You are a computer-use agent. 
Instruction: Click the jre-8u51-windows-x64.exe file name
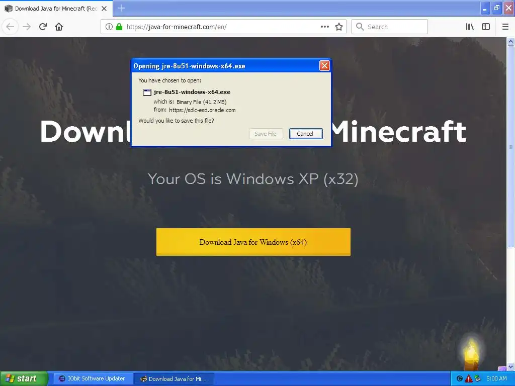(x=192, y=92)
